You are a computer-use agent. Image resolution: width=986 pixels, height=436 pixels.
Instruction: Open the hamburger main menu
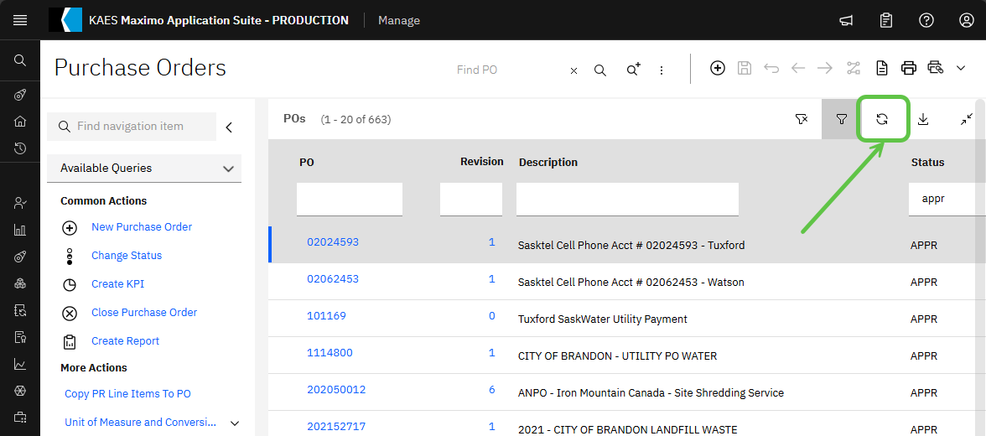tap(20, 20)
